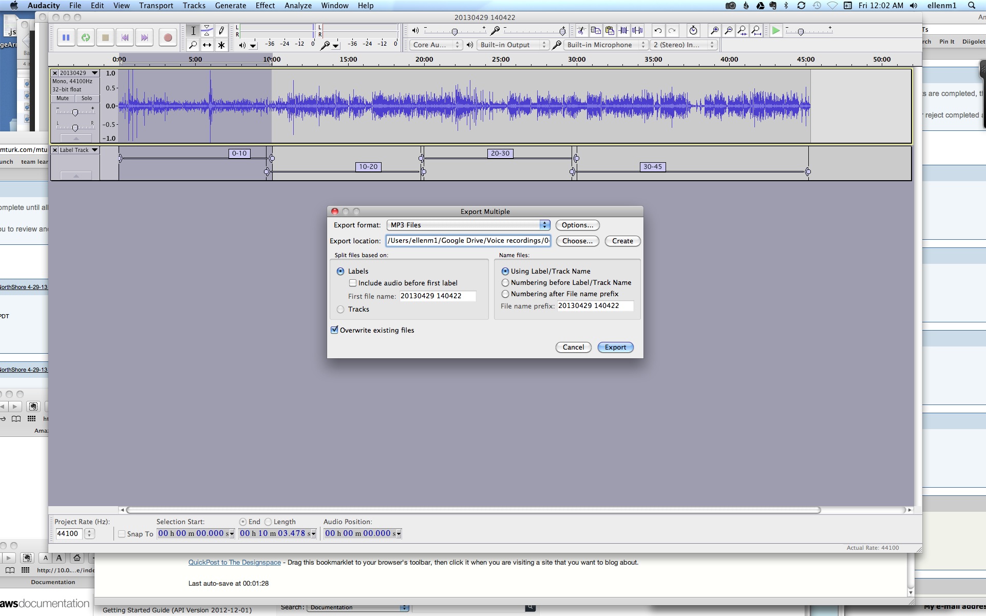Select the Time Shift tool
Image resolution: width=986 pixels, height=616 pixels.
pyautogui.click(x=207, y=45)
